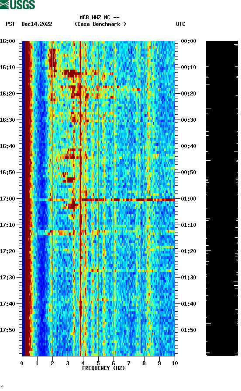Click the '6' frequency axis label
The image size is (241, 391).
pyautogui.click(x=114, y=363)
